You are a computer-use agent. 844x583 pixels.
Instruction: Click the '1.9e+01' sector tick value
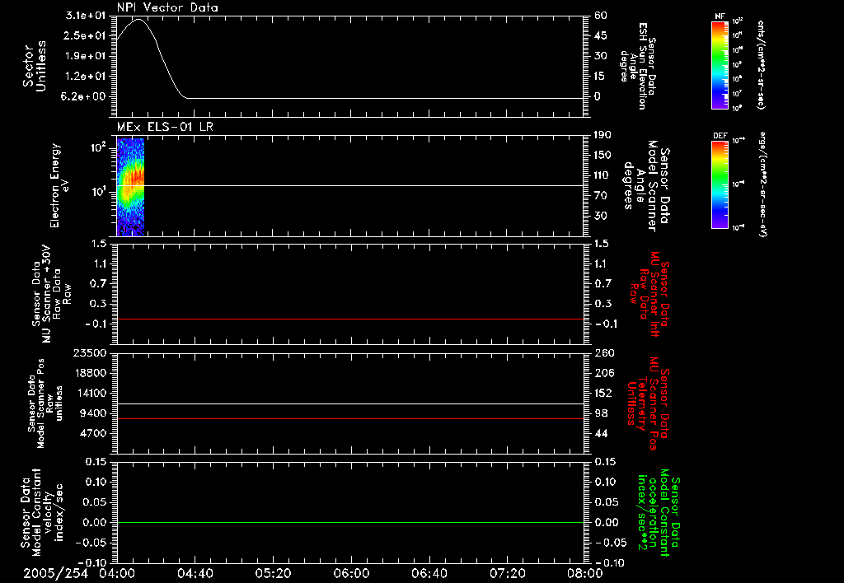tap(86, 56)
